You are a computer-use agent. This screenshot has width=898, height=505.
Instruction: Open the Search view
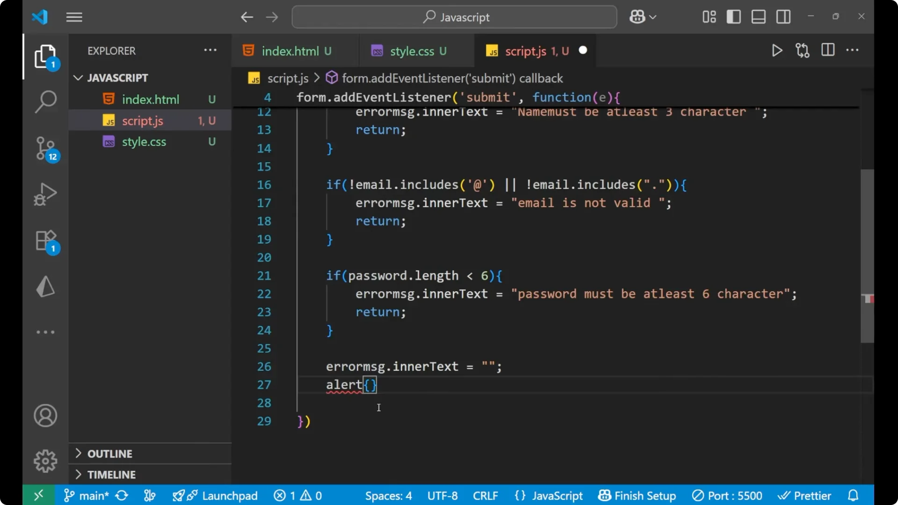coord(45,101)
